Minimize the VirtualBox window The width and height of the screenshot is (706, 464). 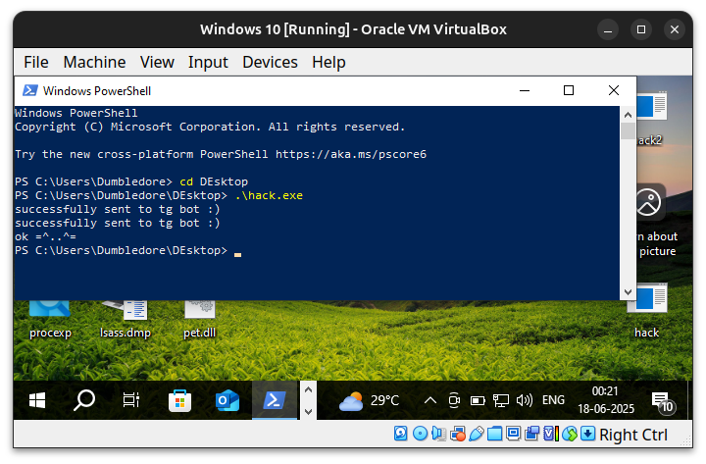608,29
